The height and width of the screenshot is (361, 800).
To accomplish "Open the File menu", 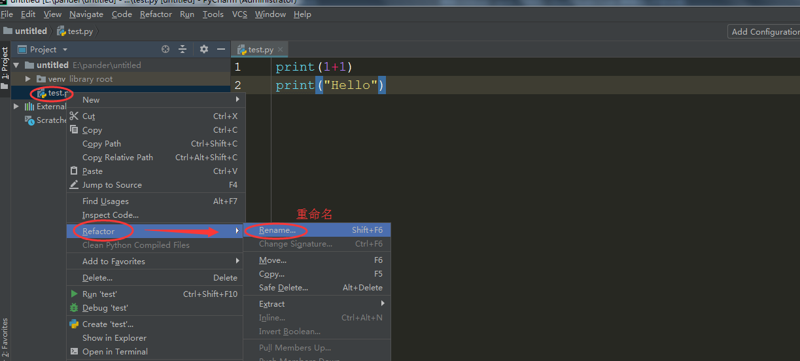I will [7, 14].
